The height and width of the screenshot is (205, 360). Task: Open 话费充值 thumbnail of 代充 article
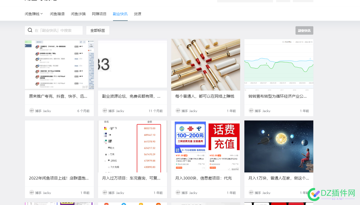206,146
